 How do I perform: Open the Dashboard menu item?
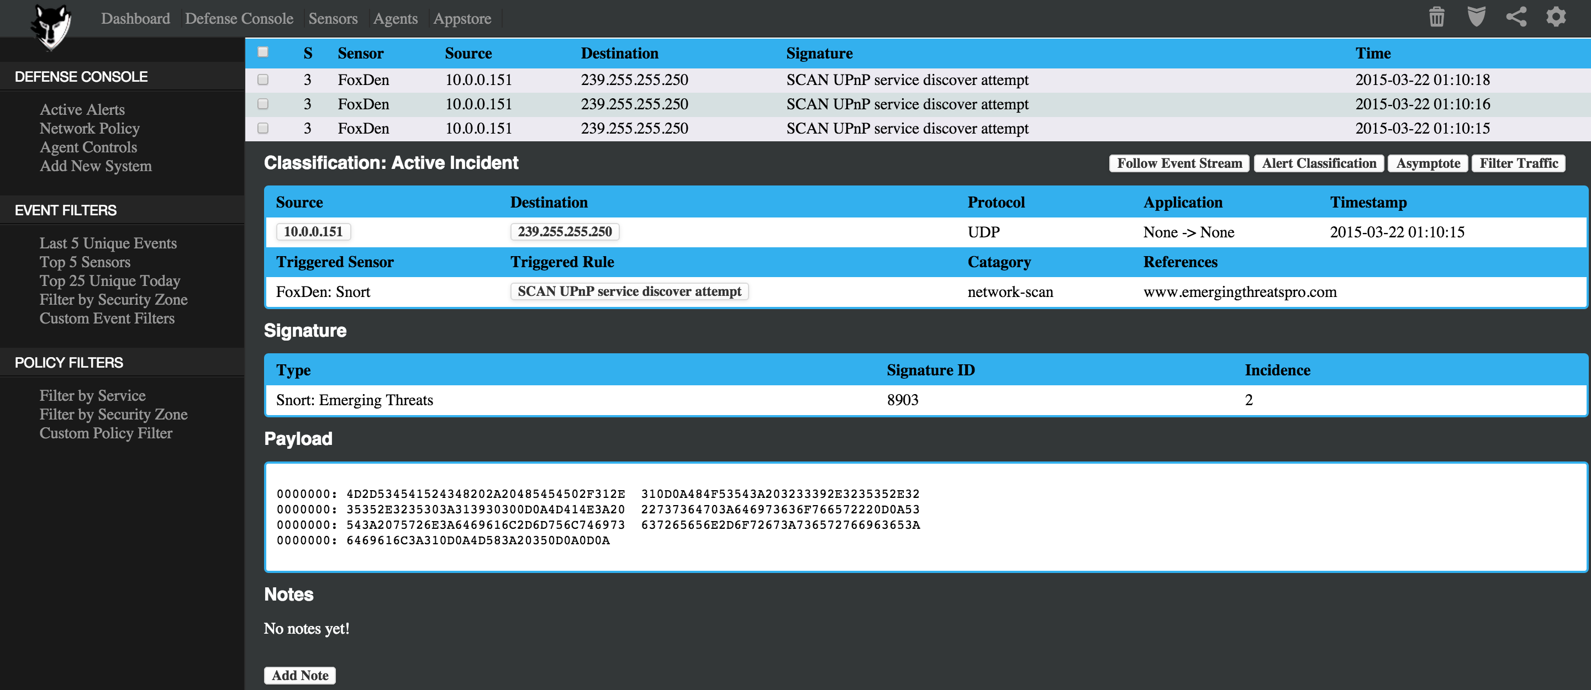(135, 19)
